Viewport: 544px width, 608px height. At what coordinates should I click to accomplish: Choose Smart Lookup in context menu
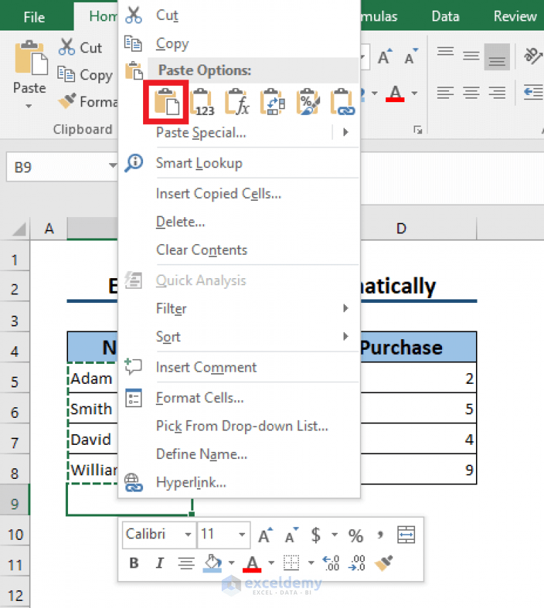pos(239,163)
